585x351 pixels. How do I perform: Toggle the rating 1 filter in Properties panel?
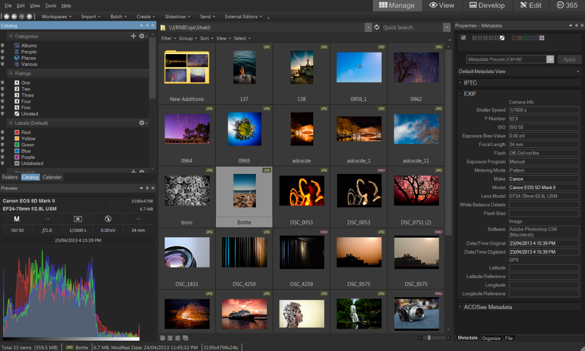pos(474,38)
